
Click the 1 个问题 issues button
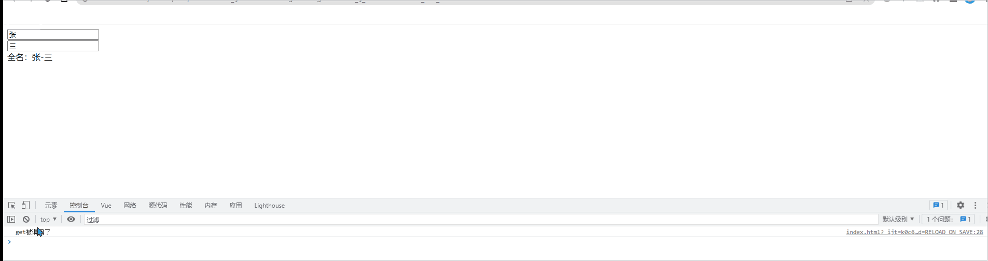tap(949, 220)
